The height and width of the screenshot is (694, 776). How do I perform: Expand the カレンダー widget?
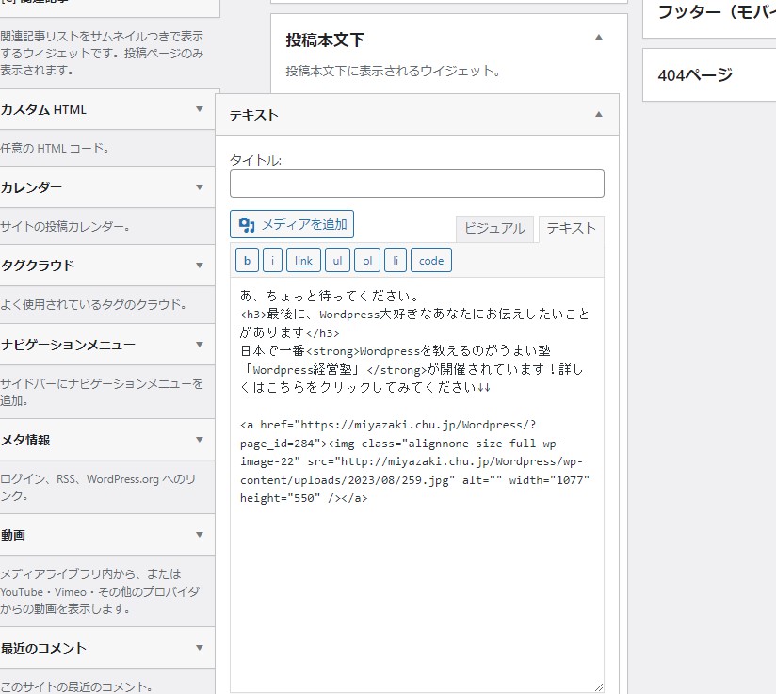(x=199, y=187)
